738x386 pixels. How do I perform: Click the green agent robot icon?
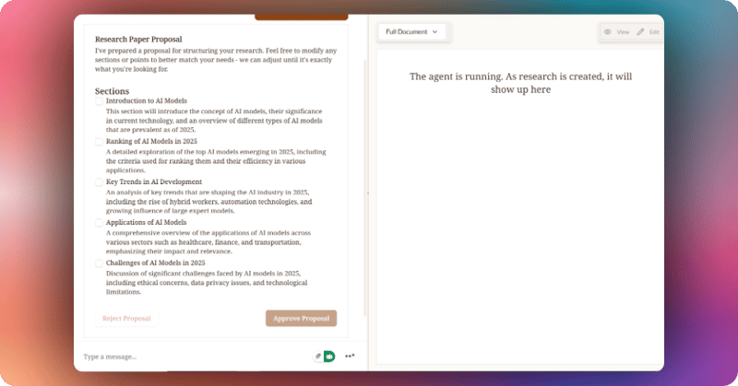pos(329,357)
